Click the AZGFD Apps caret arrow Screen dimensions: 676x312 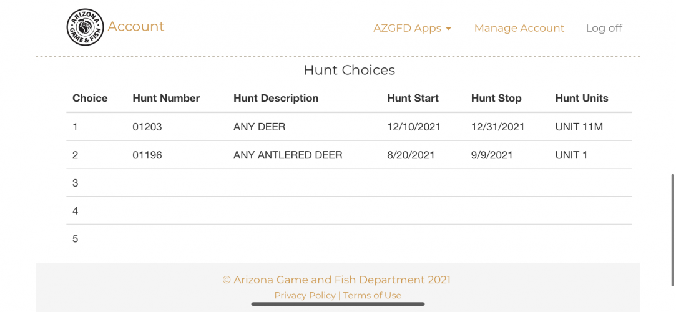448,29
